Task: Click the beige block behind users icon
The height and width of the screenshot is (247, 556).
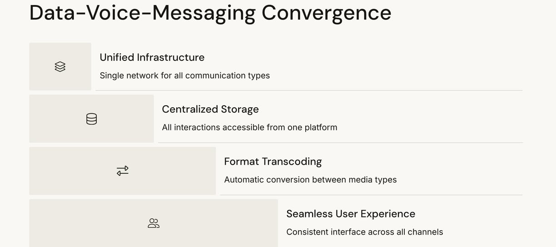Action: 154,223
